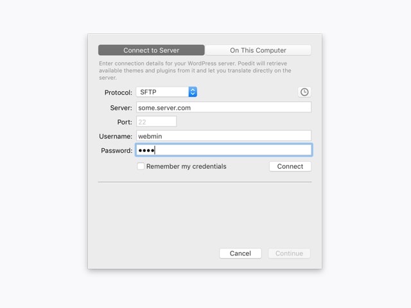
Task: Click the "Port:" label text
Action: pos(125,122)
